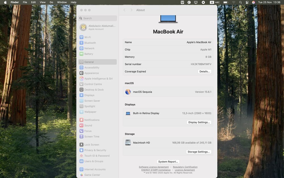Click the macOS Sequoia logo icon
The image size is (284, 178).
(x=128, y=92)
